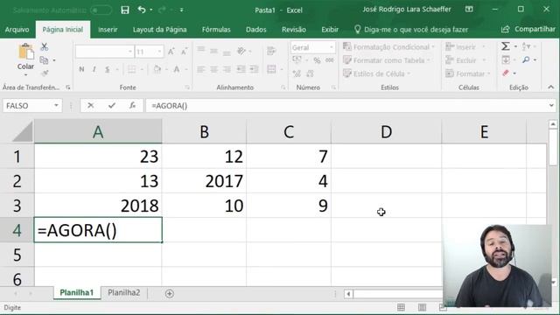The image size is (560, 315).
Task: Apply thousands separator 000 format
Action: click(330, 60)
